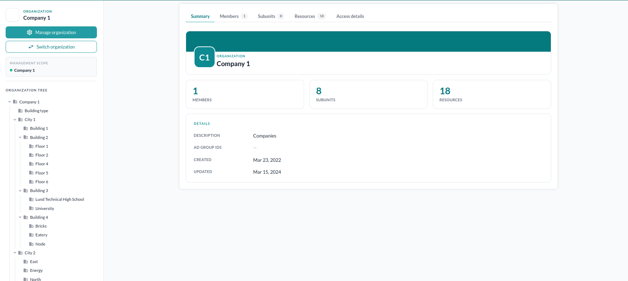Click the icon beside Floor 5
Image resolution: width=628 pixels, height=281 pixels.
(31, 173)
